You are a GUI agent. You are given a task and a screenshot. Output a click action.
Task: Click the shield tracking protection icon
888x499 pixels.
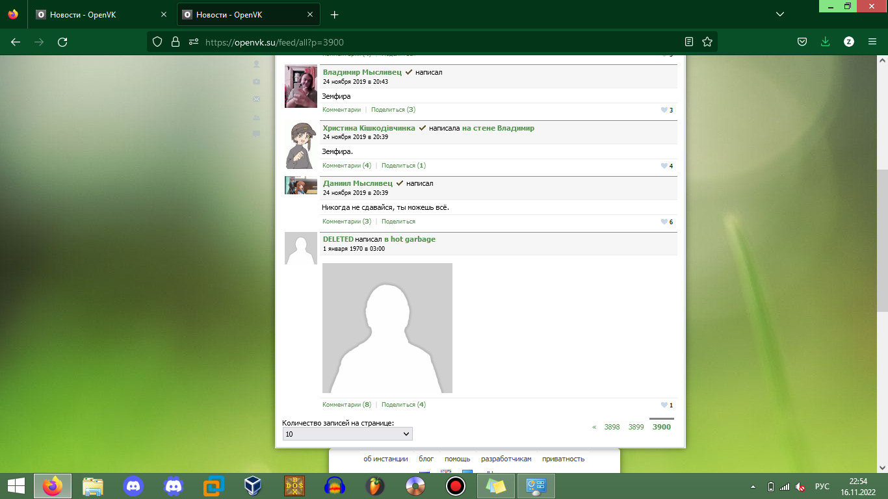tap(157, 42)
